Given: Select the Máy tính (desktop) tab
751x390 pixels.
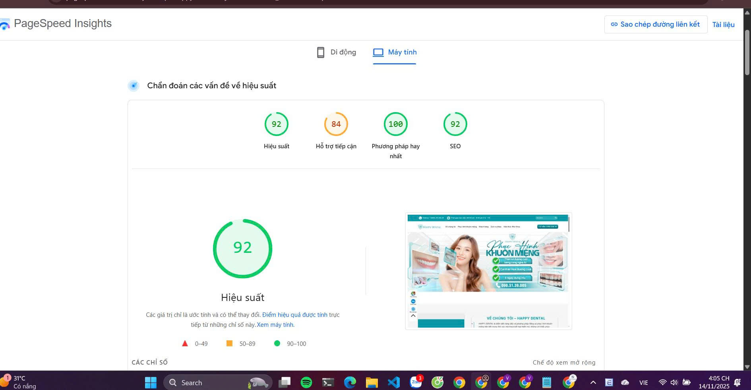Looking at the screenshot, I should click(x=395, y=52).
